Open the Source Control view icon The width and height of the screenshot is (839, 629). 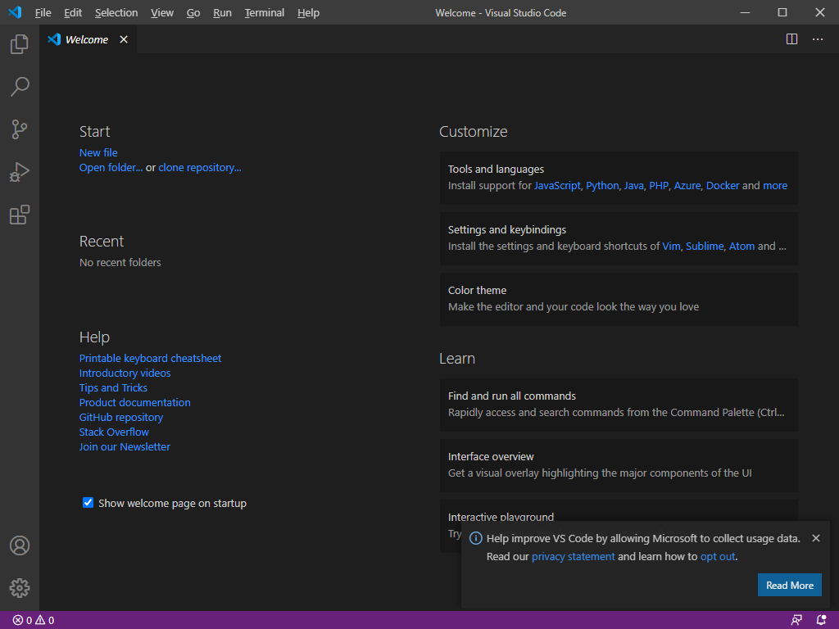20,129
